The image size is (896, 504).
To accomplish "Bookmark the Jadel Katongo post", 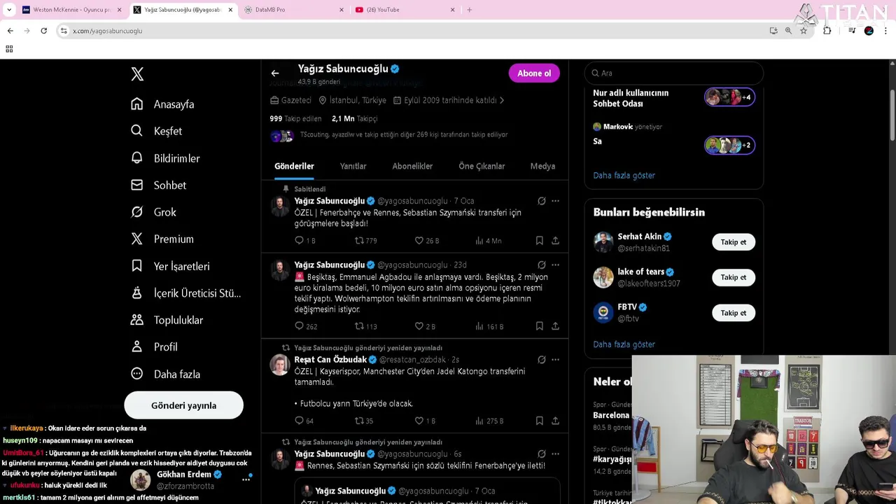I will 539,421.
